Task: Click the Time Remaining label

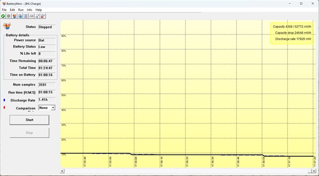Action: coord(23,61)
